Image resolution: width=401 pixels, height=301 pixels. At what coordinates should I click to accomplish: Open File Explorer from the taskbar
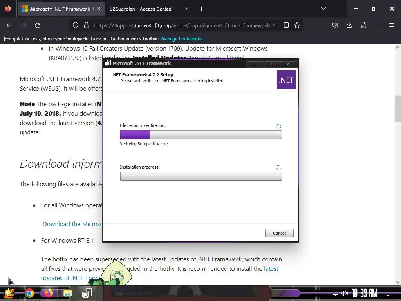(x=67, y=294)
